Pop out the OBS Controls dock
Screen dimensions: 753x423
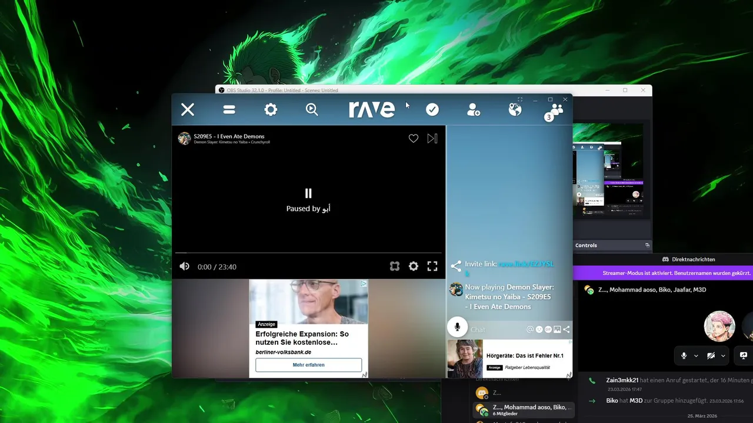click(647, 245)
